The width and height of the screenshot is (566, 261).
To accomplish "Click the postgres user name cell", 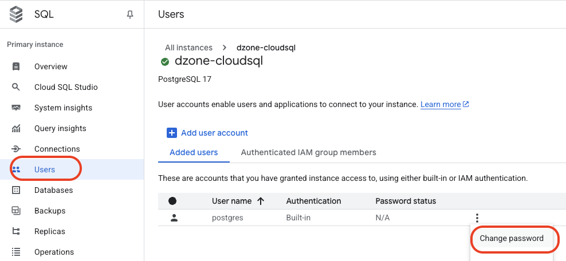I will (228, 217).
